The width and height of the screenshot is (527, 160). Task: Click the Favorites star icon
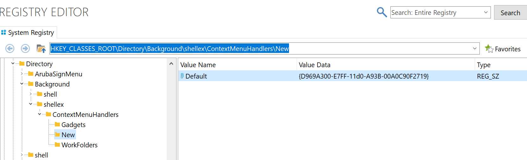coord(489,49)
